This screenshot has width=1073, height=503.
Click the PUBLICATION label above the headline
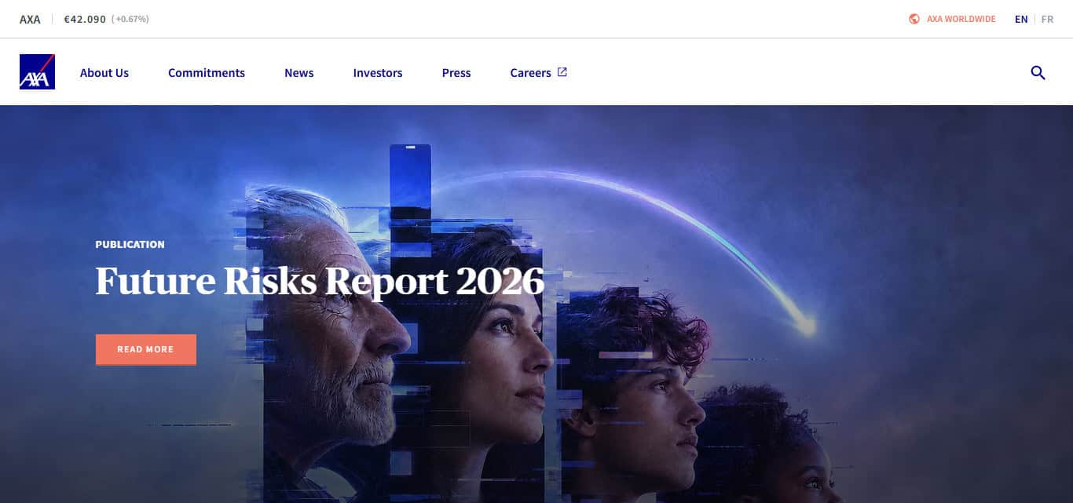click(130, 244)
